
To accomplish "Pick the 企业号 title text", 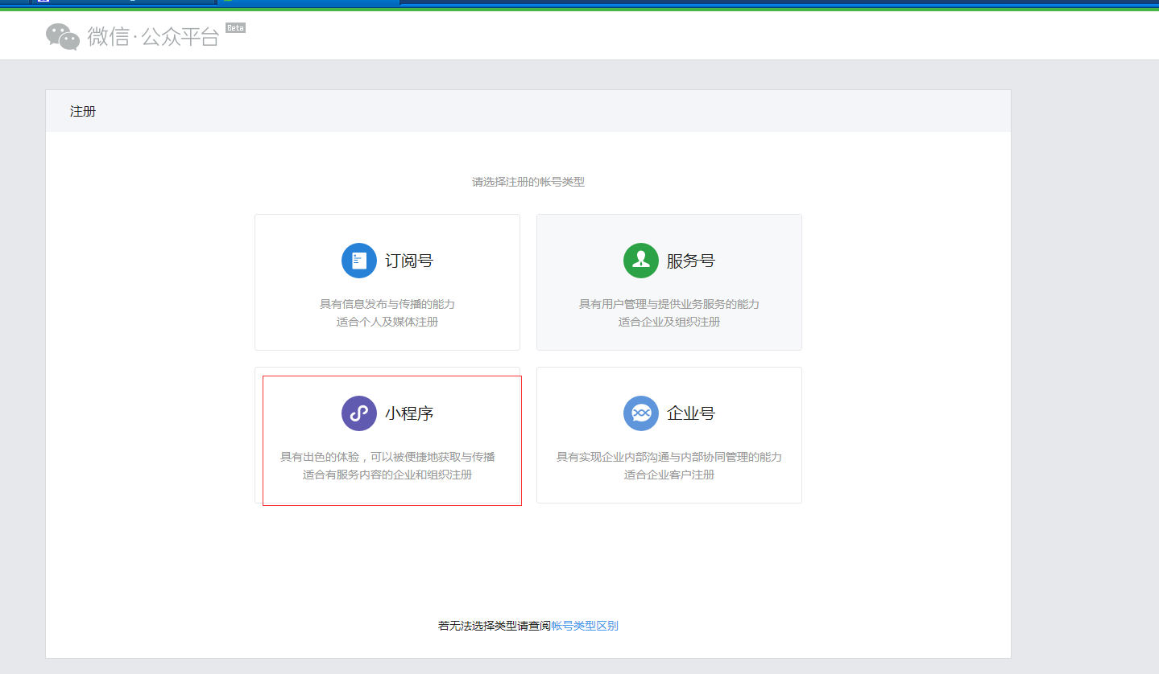I will (691, 413).
